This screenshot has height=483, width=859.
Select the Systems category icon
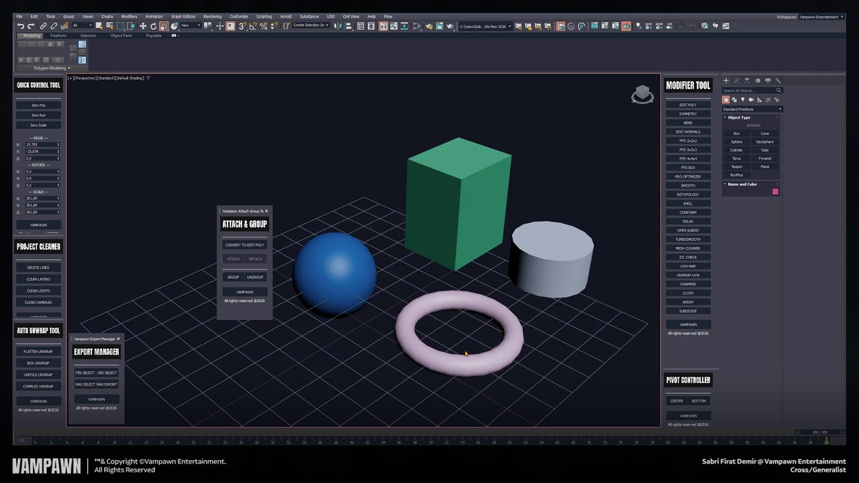click(x=777, y=100)
